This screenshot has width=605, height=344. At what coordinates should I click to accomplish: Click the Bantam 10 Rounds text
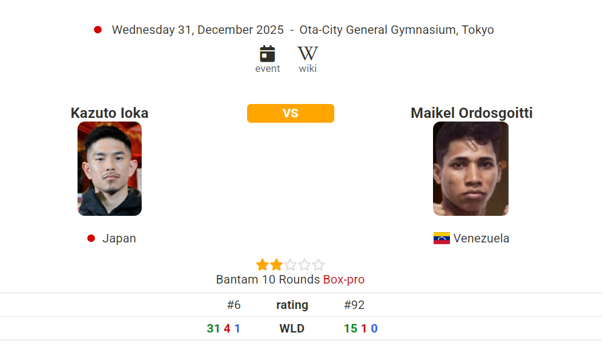click(268, 280)
